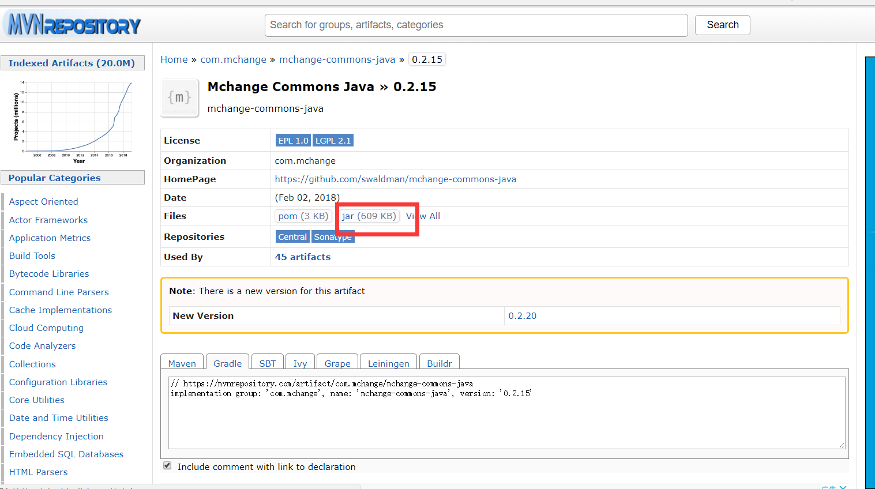The width and height of the screenshot is (875, 489).
Task: Open Bytecode Libraries category
Action: point(49,274)
